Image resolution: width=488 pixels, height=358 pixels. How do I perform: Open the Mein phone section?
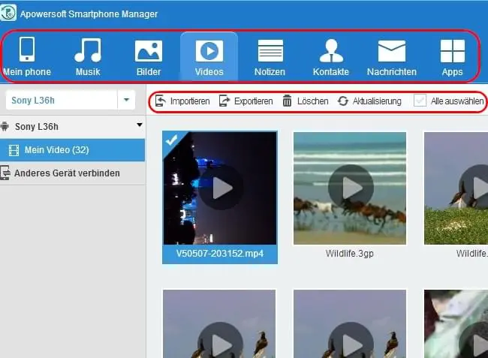click(27, 57)
